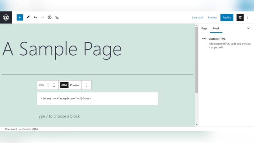Click the HTML block type icon in toolbar
This screenshot has height=143, width=254.
point(41,85)
